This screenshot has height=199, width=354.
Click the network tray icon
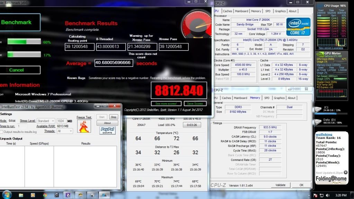(x=322, y=196)
